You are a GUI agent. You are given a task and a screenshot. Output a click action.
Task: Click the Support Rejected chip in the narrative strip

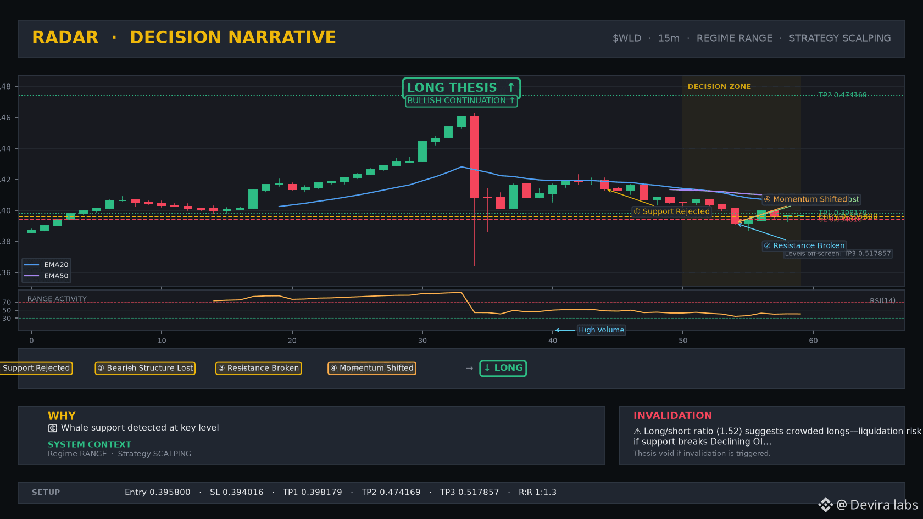point(36,368)
